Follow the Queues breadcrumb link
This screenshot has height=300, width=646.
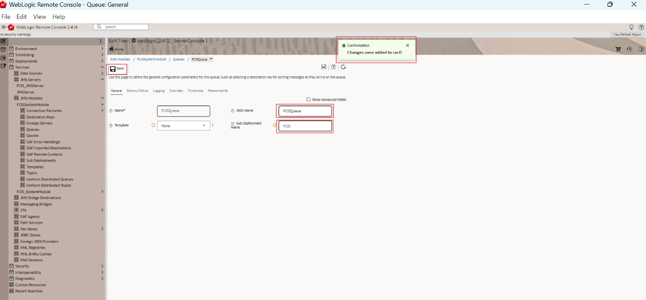(x=179, y=59)
